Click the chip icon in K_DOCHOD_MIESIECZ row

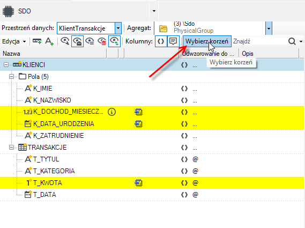(x=138, y=112)
